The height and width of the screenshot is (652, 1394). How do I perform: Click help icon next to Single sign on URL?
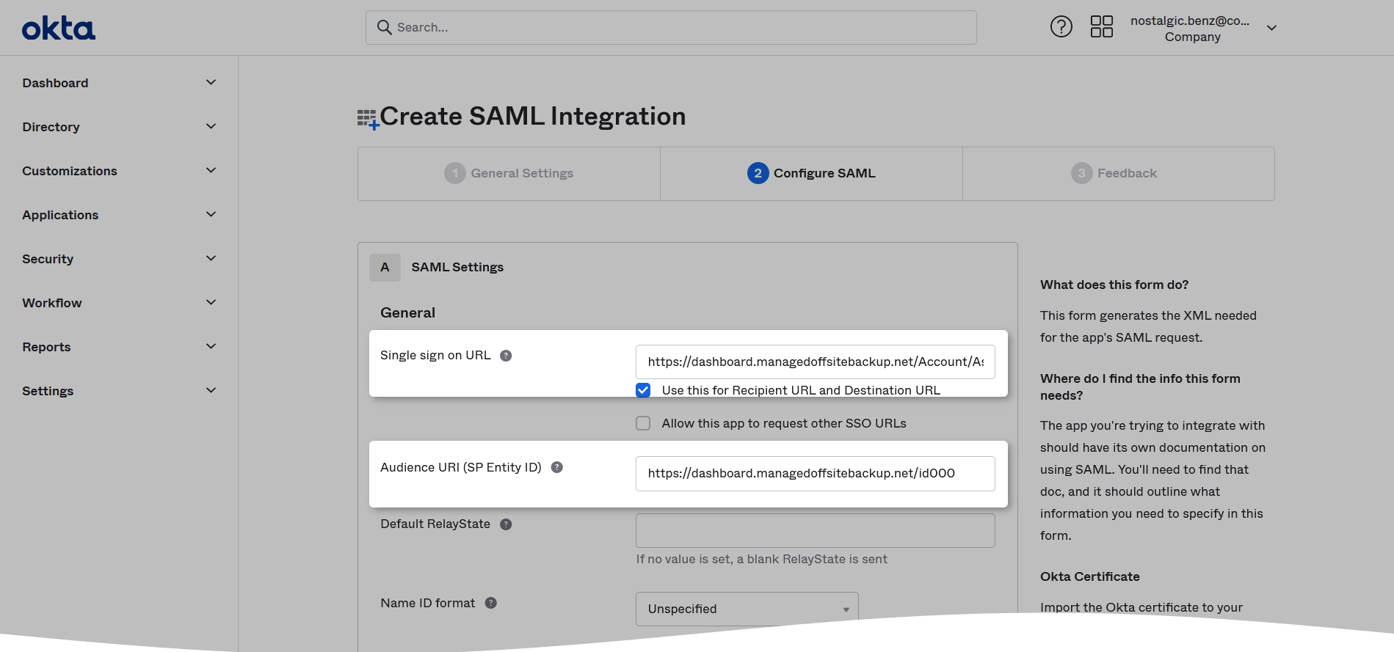[x=506, y=356]
